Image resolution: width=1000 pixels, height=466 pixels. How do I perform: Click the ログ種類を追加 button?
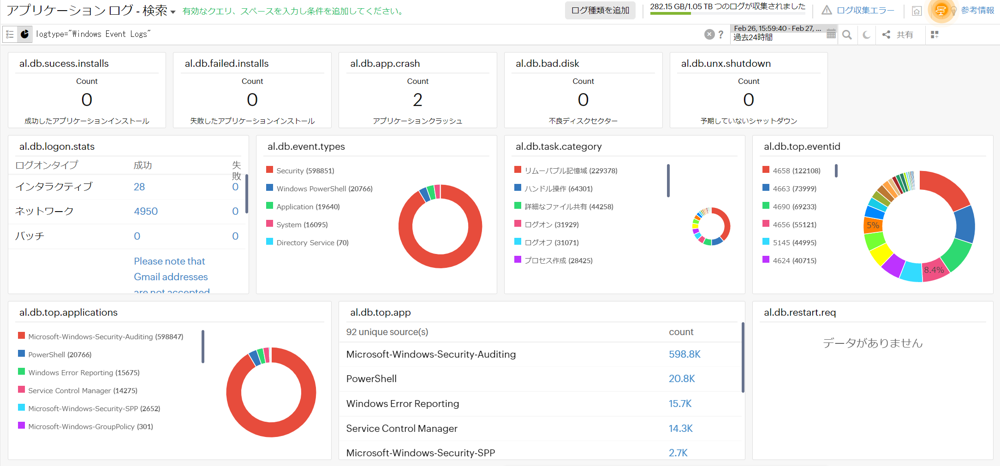click(600, 11)
